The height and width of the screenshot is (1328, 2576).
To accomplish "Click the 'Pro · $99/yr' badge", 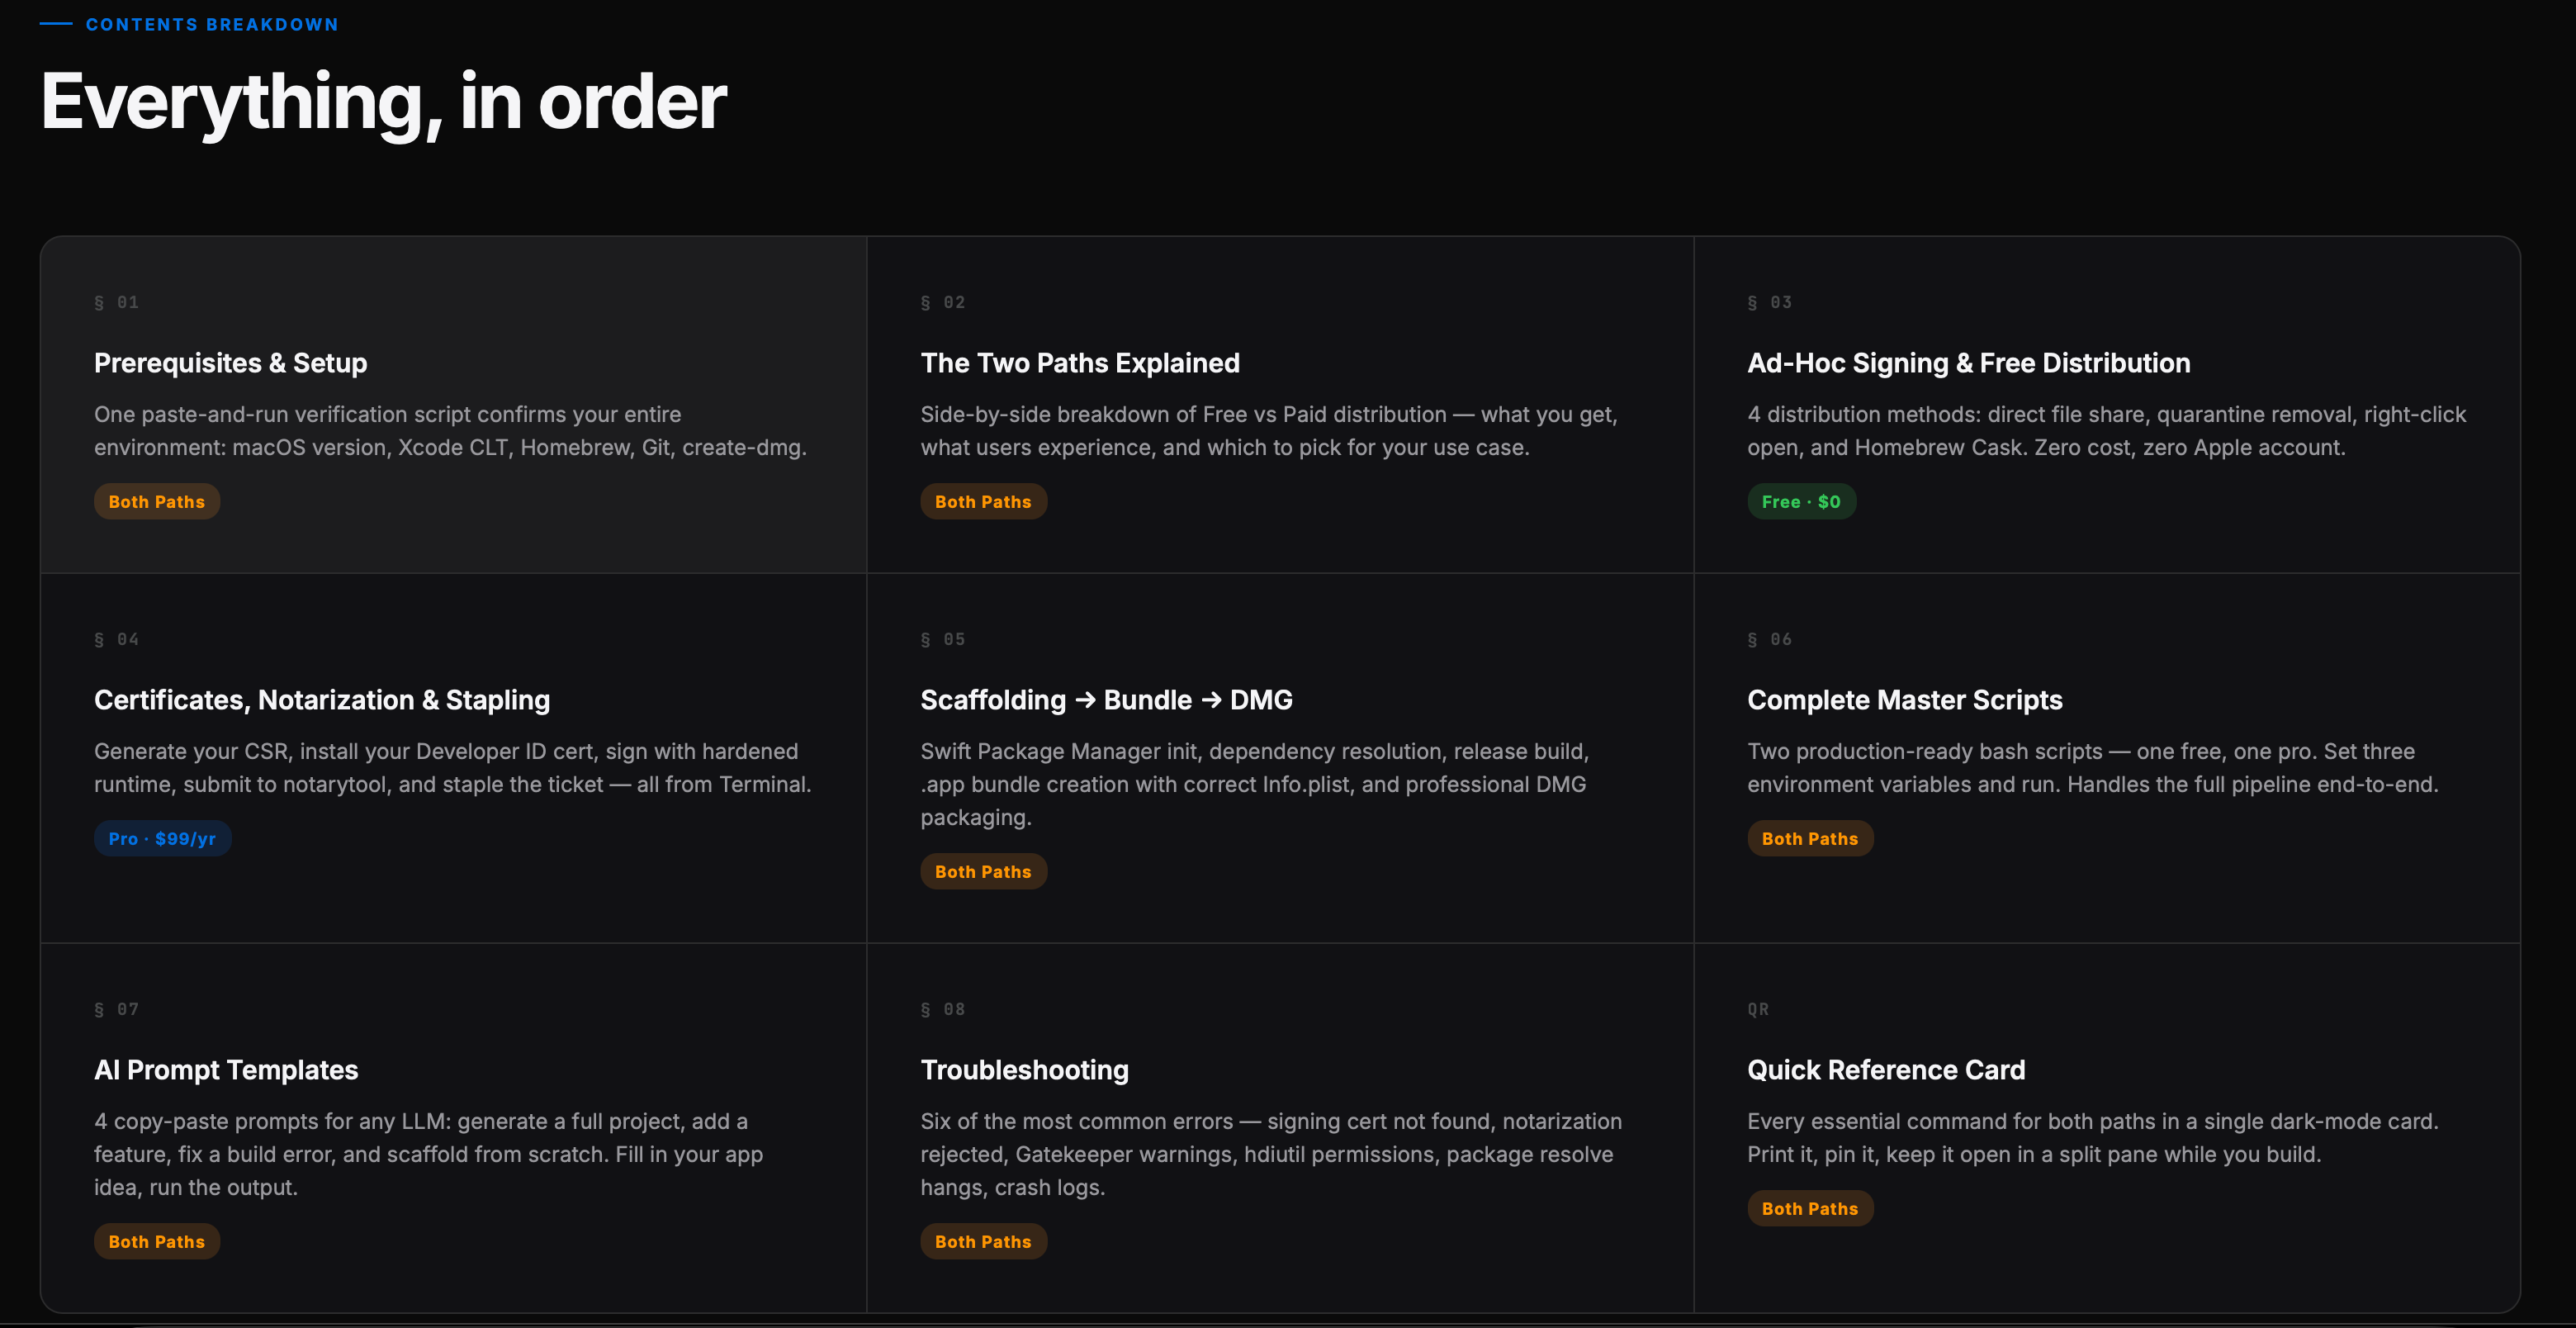I will click(162, 839).
